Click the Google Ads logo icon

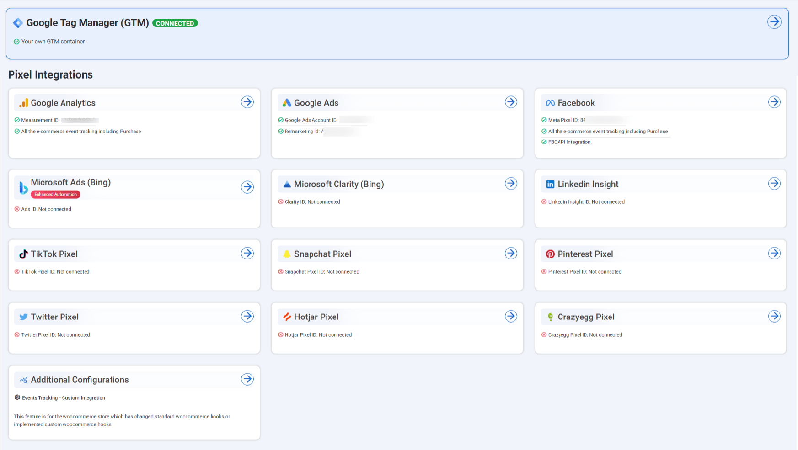[287, 103]
